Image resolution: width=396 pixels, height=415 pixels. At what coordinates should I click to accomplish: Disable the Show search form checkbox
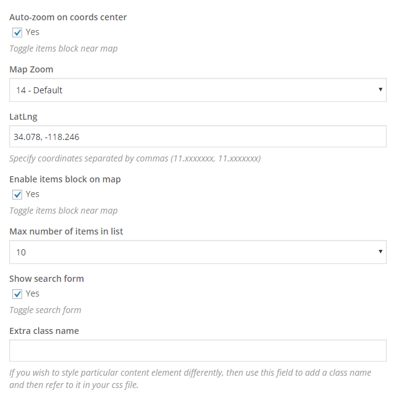coord(17,294)
